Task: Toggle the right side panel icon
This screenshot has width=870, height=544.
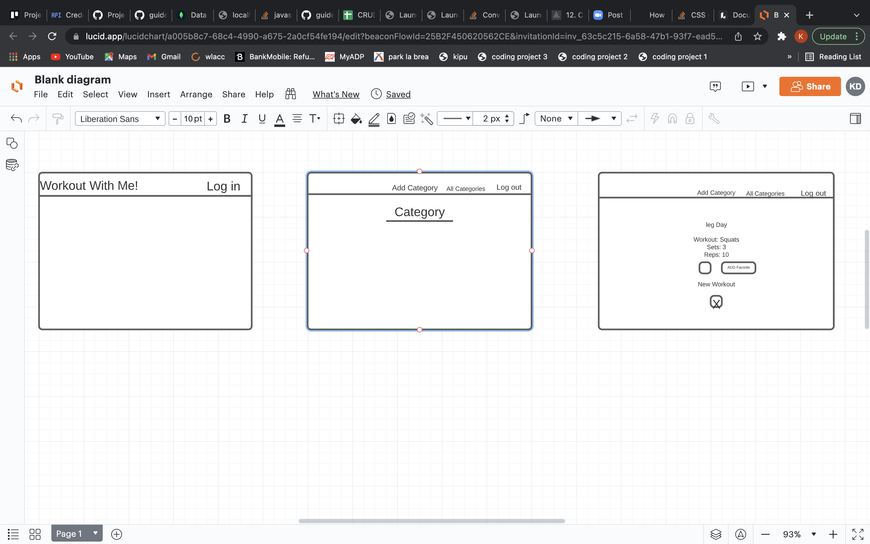Action: (855, 118)
